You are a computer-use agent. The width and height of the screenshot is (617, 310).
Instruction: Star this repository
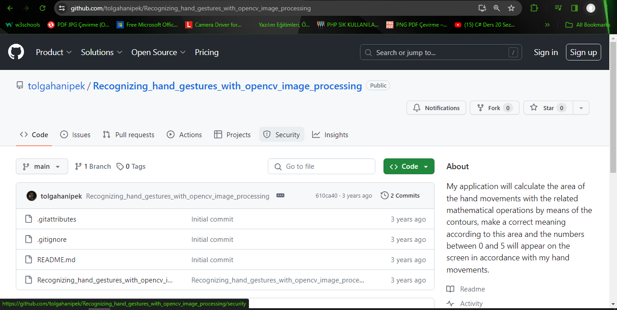(x=548, y=108)
